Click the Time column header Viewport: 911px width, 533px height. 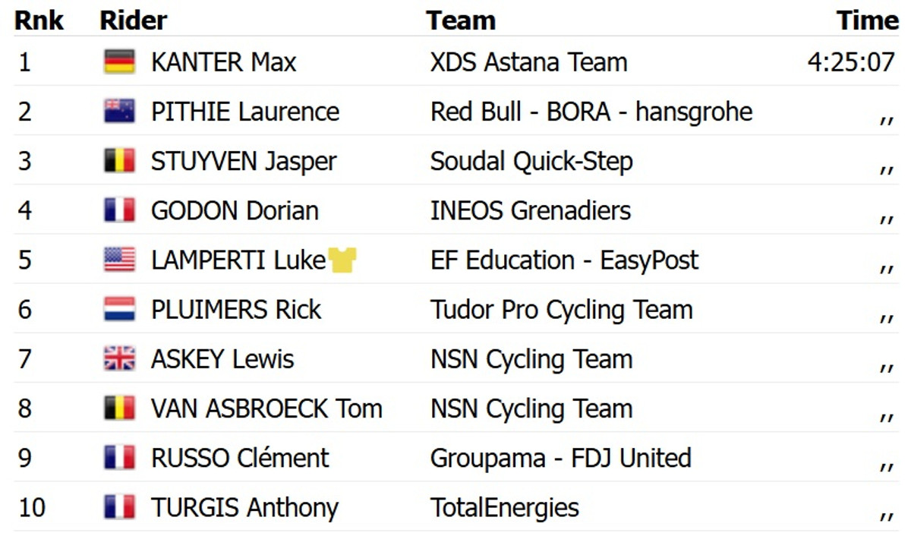click(867, 20)
